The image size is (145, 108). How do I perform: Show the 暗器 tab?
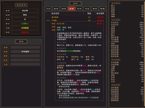(102, 9)
